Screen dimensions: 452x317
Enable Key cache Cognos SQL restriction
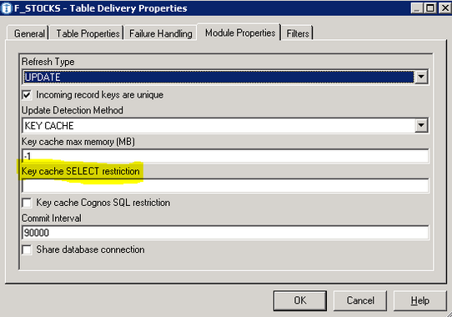(x=27, y=203)
